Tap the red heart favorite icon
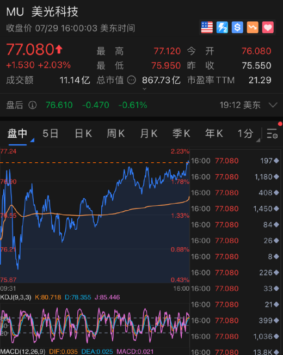 [x=268, y=27]
